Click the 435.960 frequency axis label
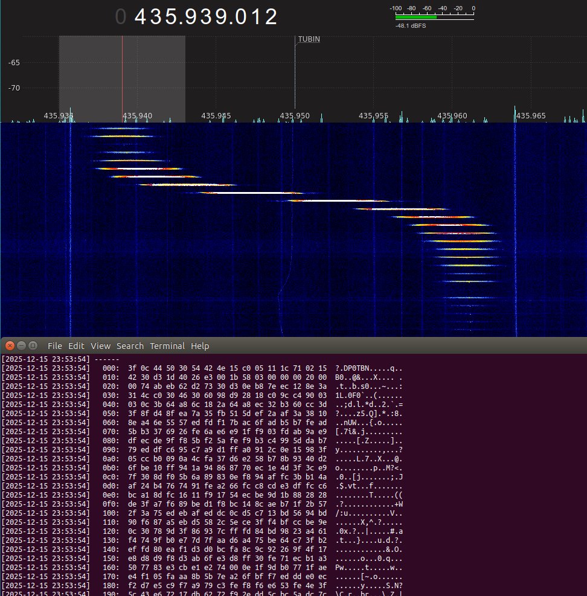Image resolution: width=587 pixels, height=596 pixels. 452,115
